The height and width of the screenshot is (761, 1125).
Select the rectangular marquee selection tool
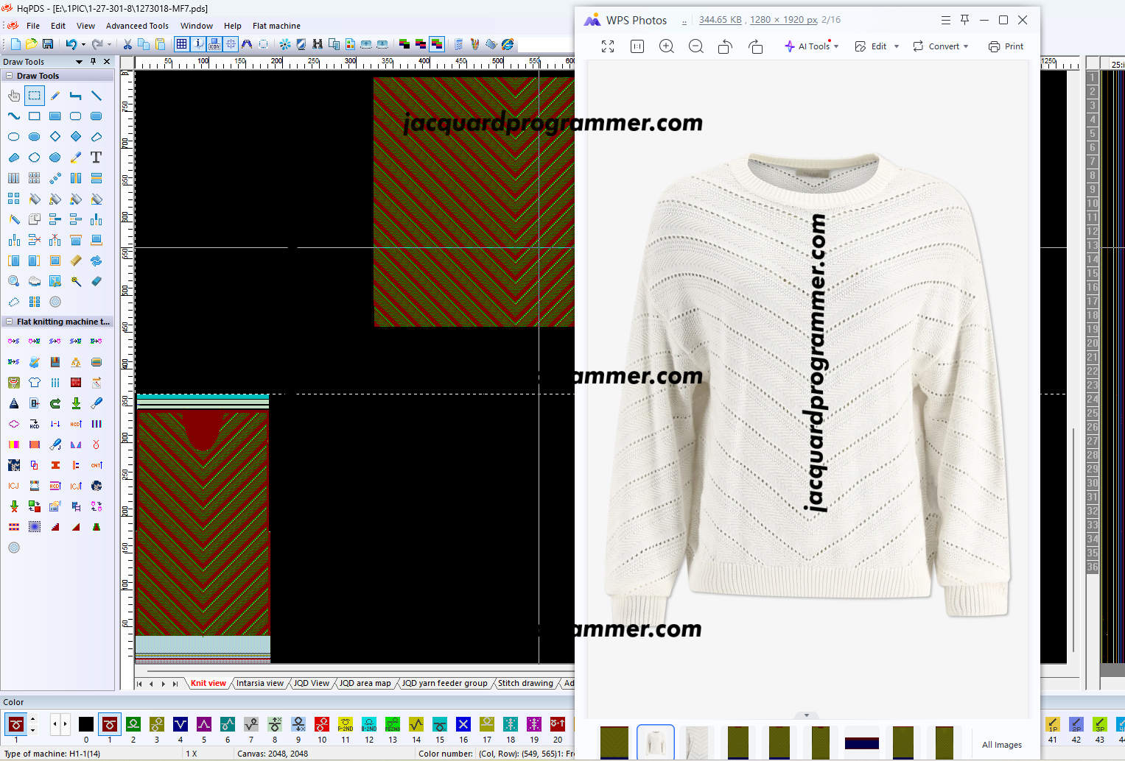pyautogui.click(x=34, y=96)
